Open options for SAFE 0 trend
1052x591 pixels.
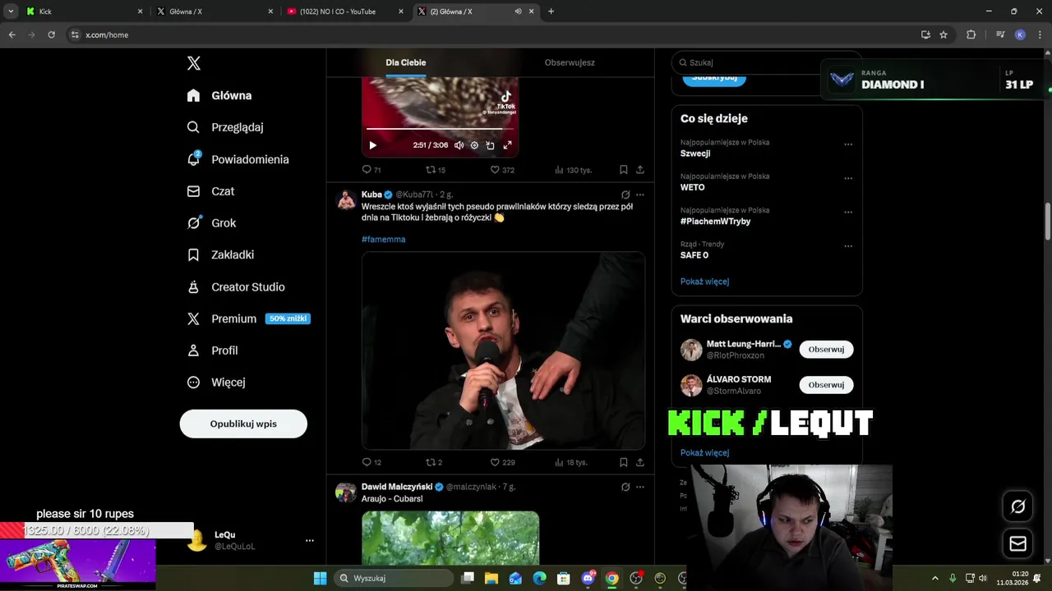pyautogui.click(x=848, y=246)
